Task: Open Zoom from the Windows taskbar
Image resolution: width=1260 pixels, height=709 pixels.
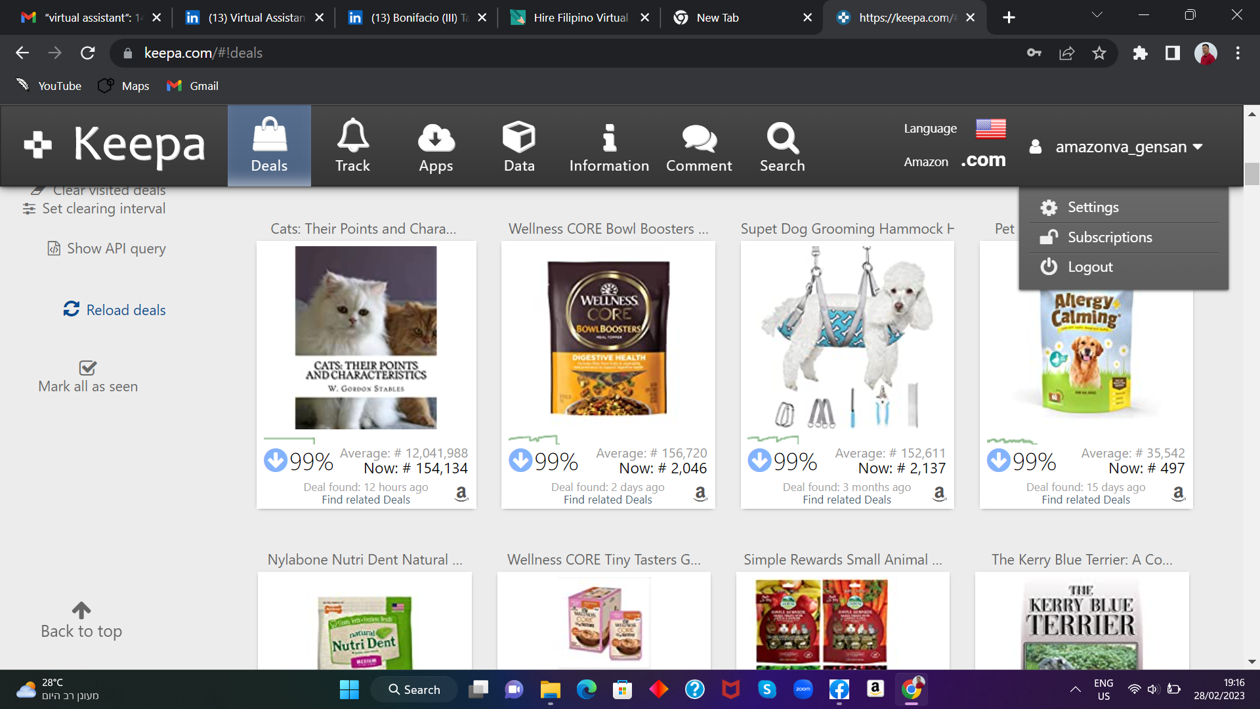Action: [803, 689]
